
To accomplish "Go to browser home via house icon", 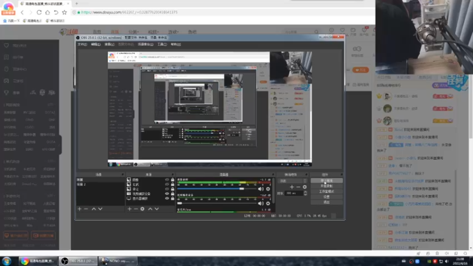I will coord(47,12).
